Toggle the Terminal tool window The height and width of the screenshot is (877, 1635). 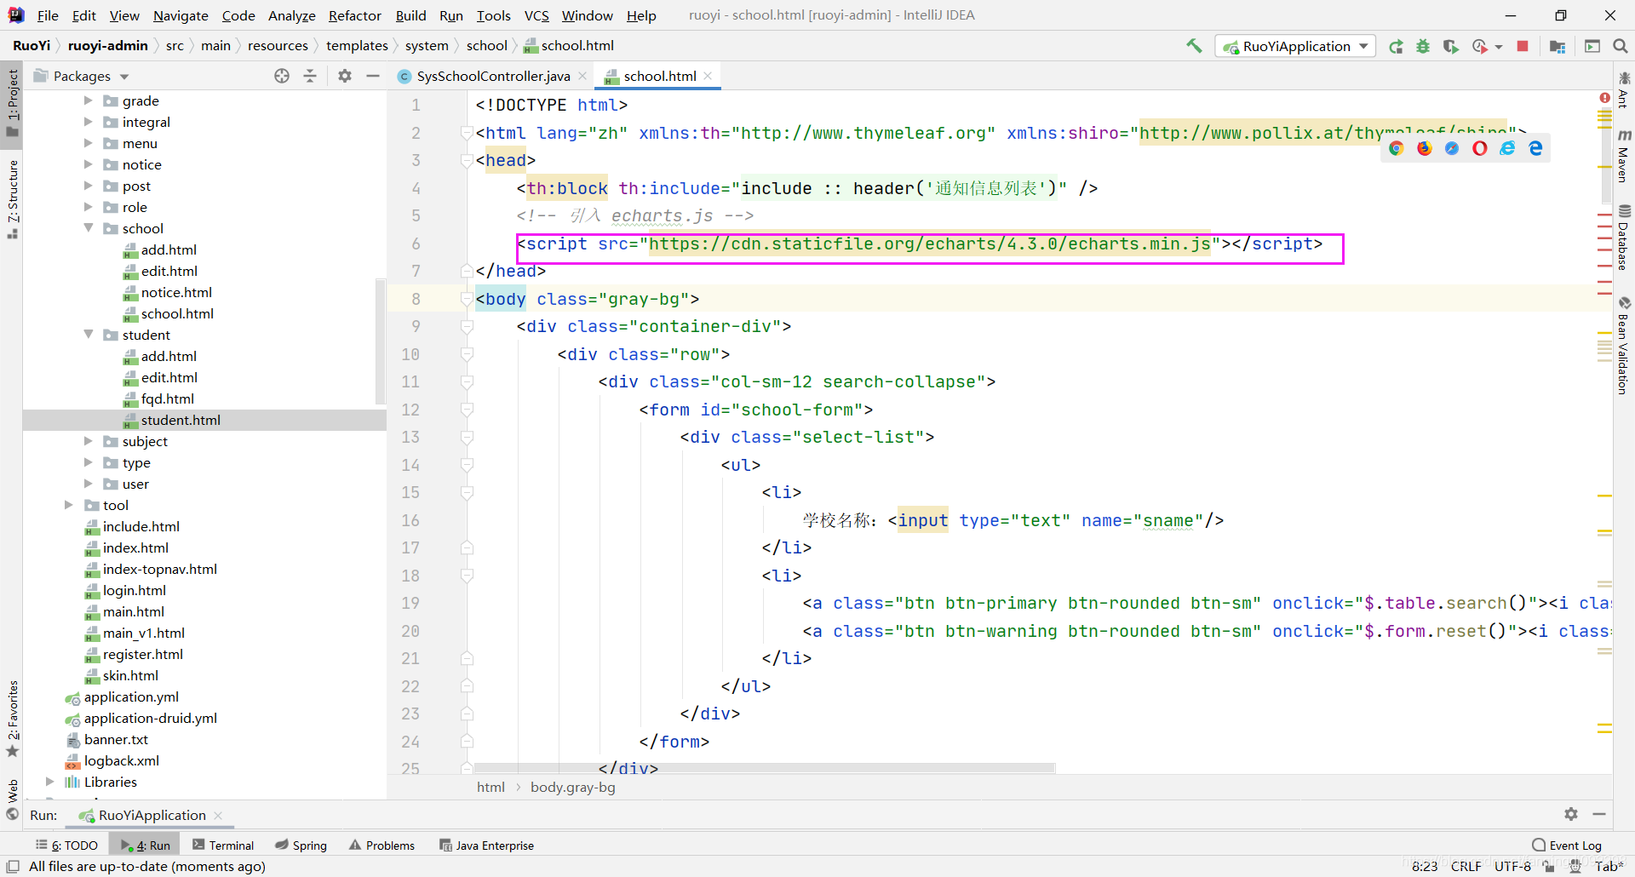[223, 845]
